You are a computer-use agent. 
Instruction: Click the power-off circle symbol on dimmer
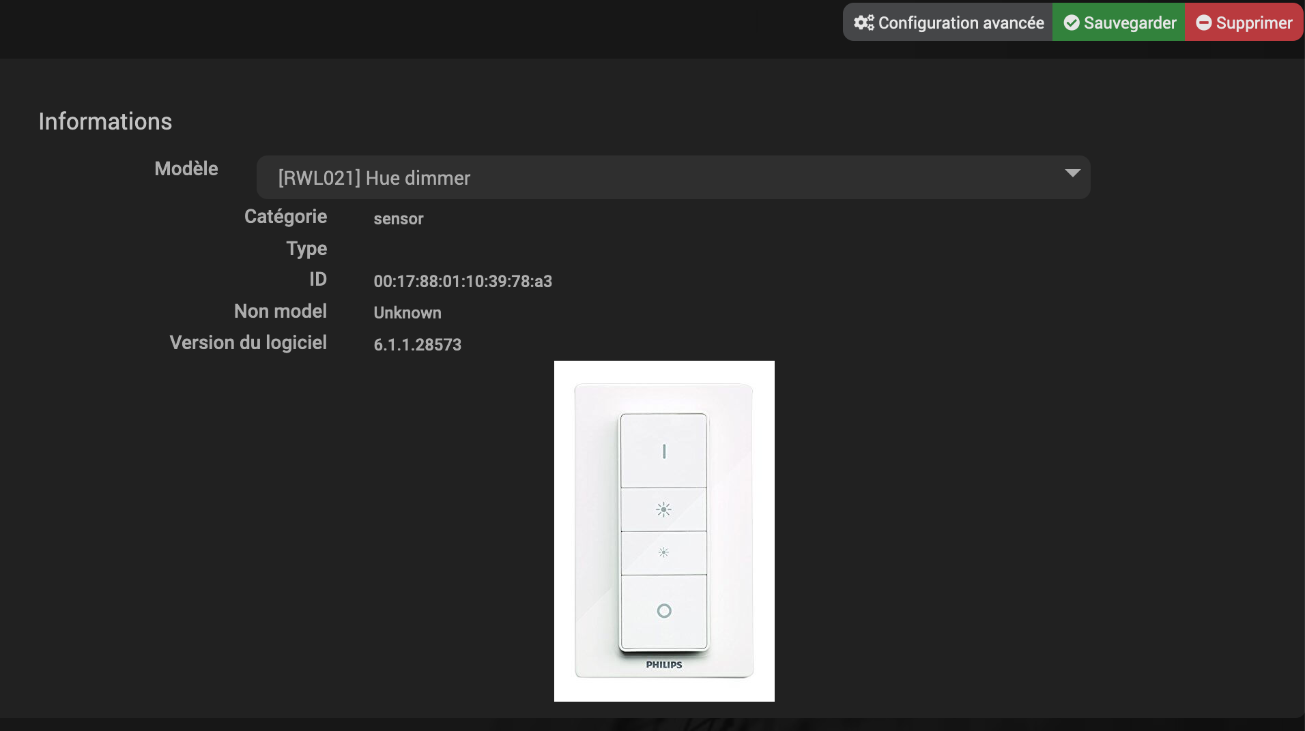pos(664,611)
